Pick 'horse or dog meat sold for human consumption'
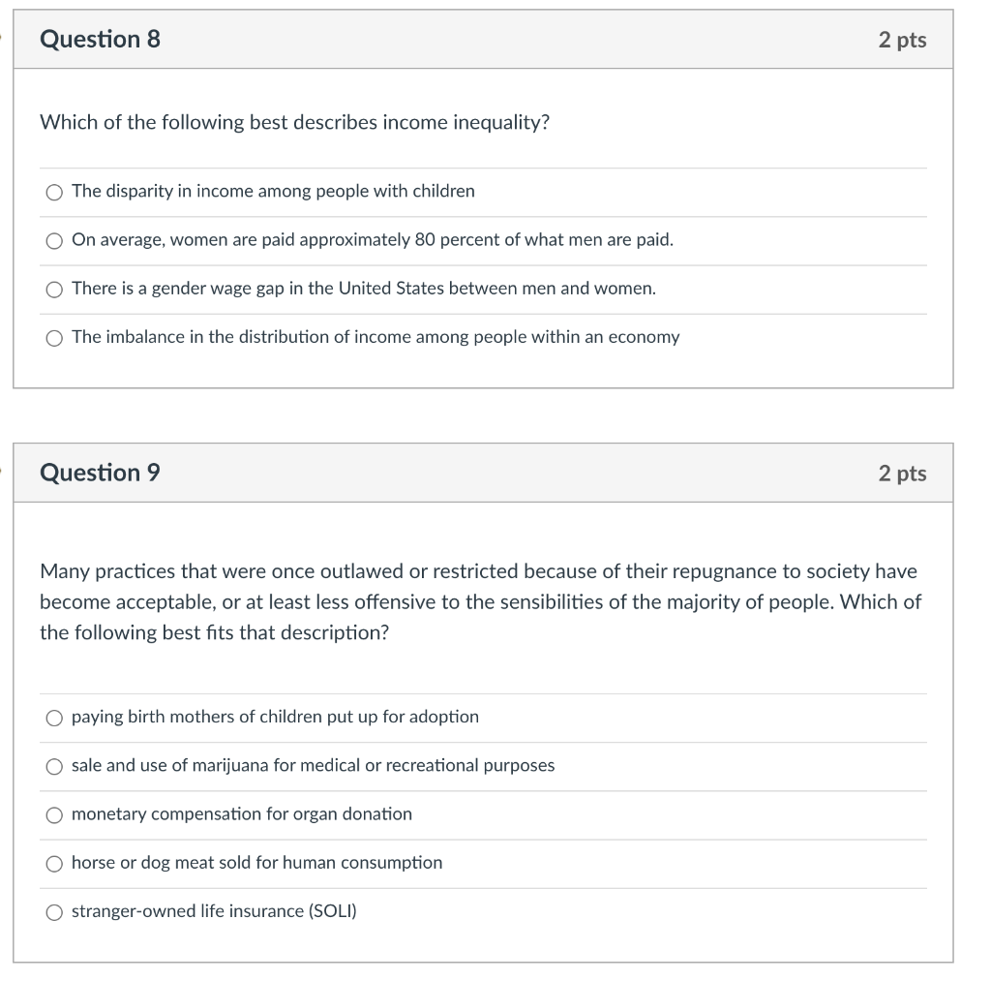 click(55, 864)
